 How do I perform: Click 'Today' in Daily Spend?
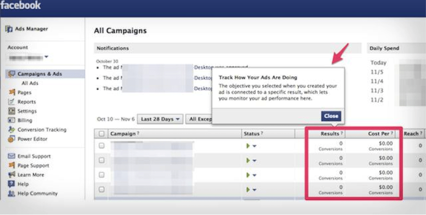pyautogui.click(x=378, y=63)
